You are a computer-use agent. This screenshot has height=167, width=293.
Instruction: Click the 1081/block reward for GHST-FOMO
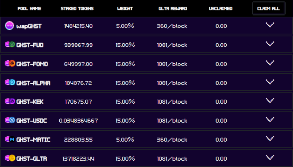(x=172, y=64)
